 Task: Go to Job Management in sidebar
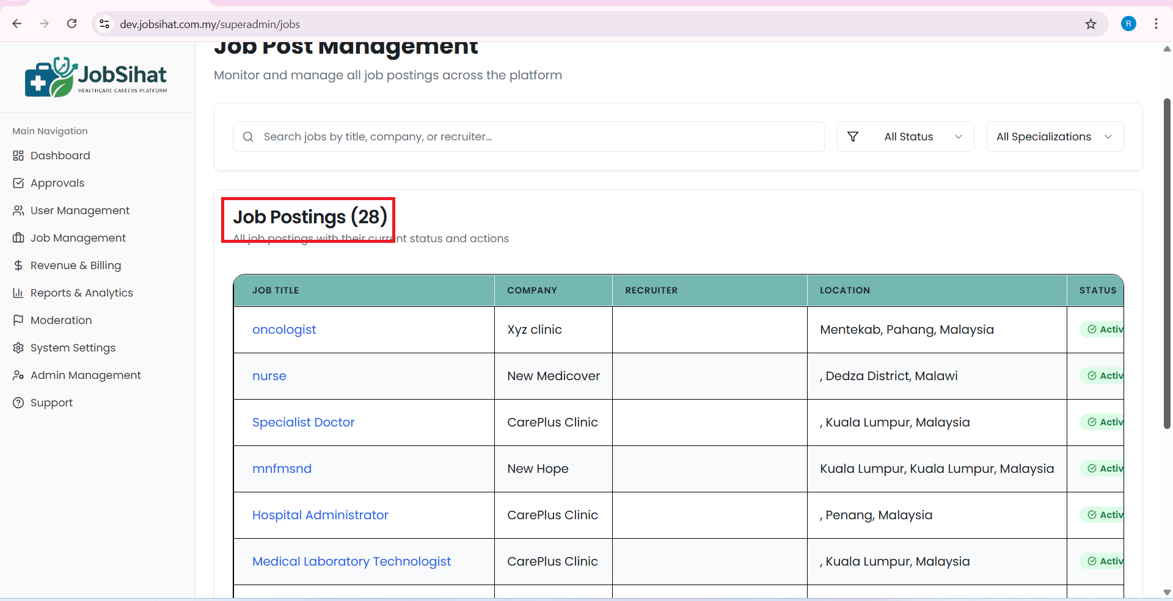pyautogui.click(x=78, y=238)
